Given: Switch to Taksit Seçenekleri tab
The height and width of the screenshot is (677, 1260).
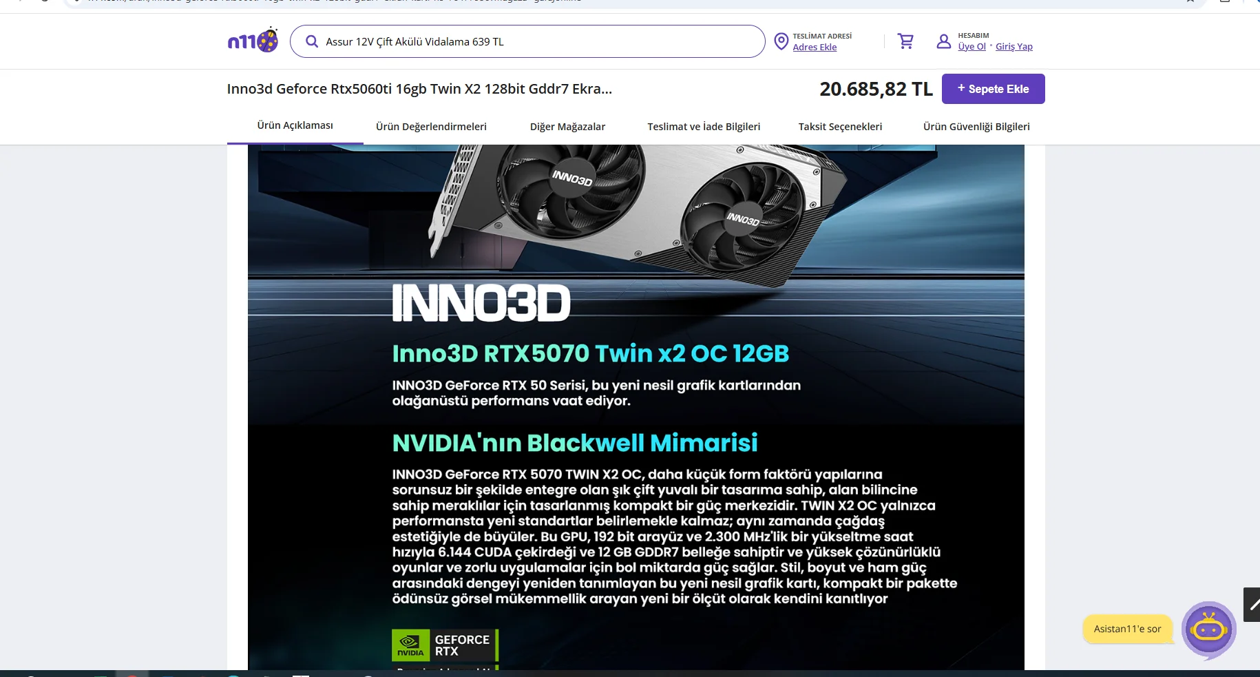Looking at the screenshot, I should pos(840,127).
